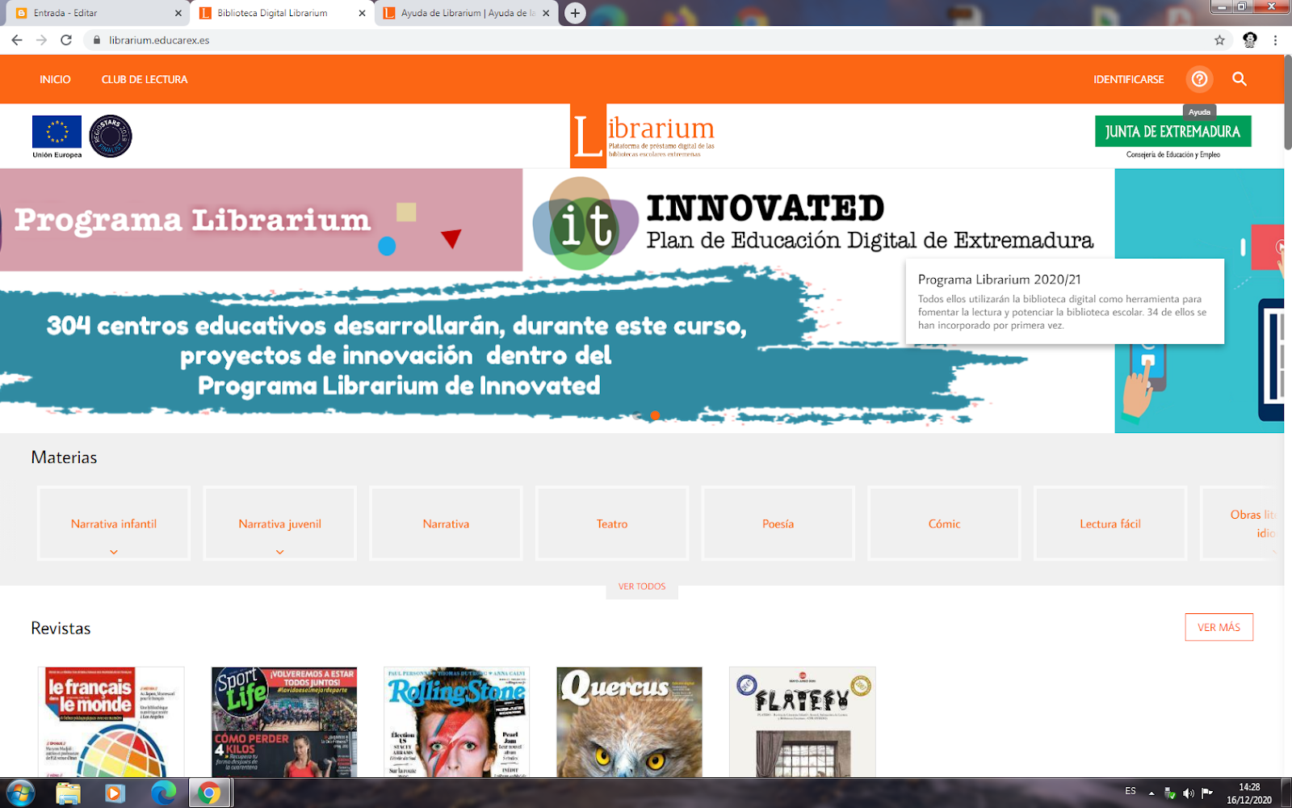Select the orange carousel slide dot
This screenshot has height=808, width=1292.
pos(655,415)
